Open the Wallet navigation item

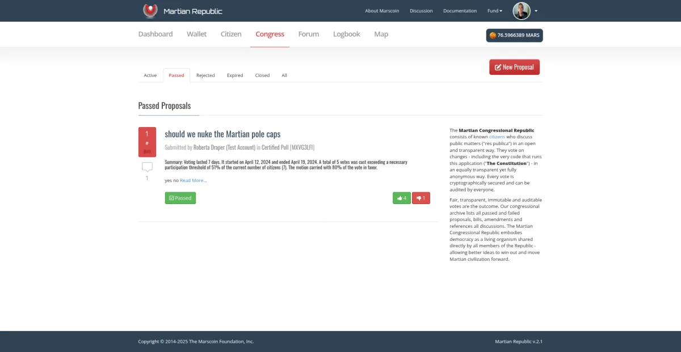click(x=196, y=34)
